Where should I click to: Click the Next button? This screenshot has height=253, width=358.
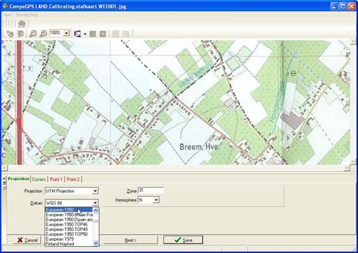coord(131,240)
